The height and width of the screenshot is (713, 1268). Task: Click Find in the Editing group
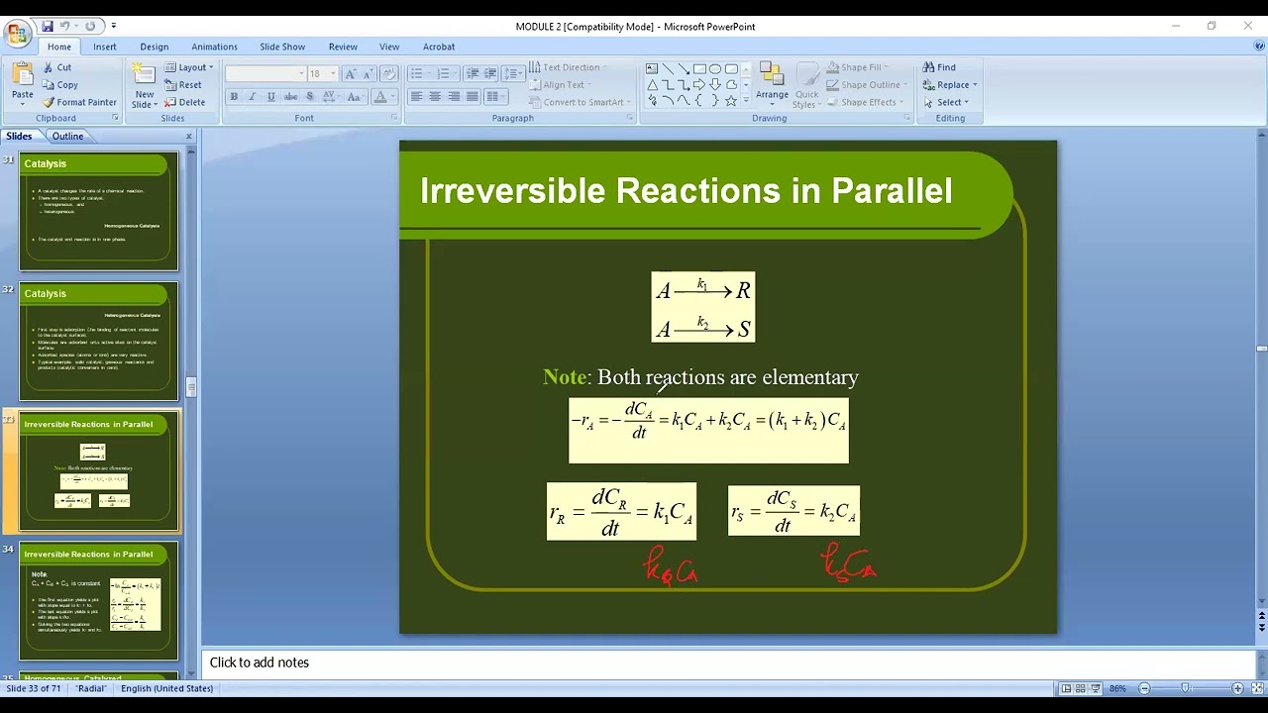click(939, 67)
